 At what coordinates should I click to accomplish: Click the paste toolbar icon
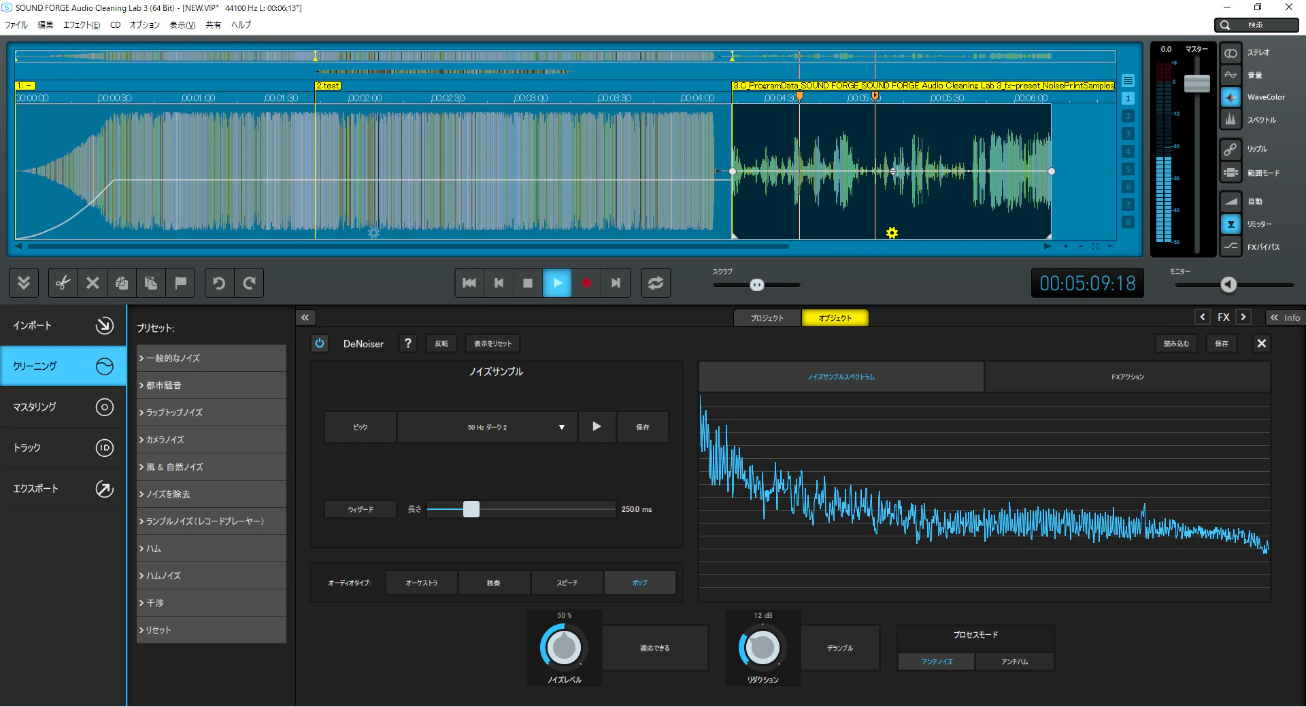coord(151,283)
